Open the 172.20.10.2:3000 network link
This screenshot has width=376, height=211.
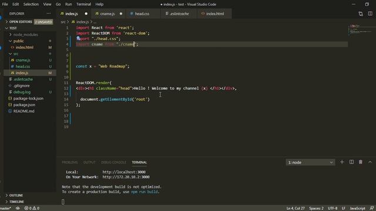coord(126,177)
